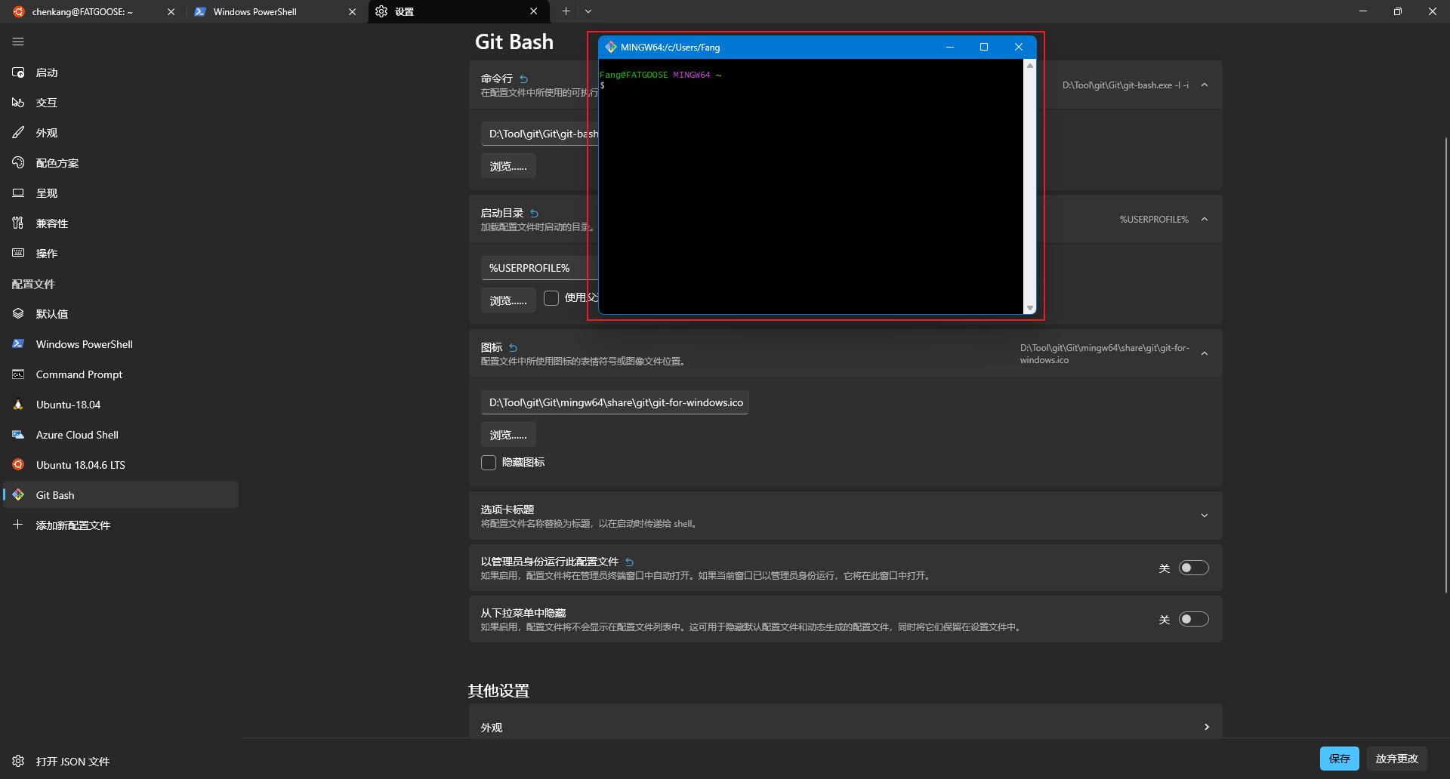Viewport: 1450px width, 779px height.
Task: Open the 操作 settings page
Action: [121, 254]
